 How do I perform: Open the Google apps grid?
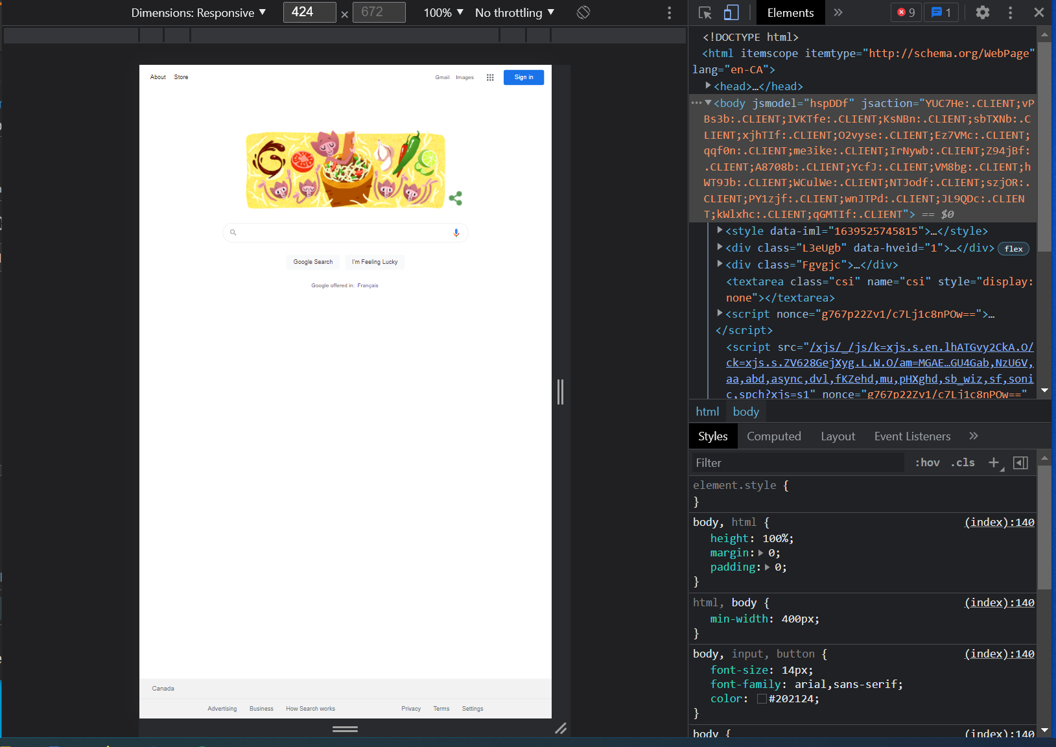pos(490,77)
